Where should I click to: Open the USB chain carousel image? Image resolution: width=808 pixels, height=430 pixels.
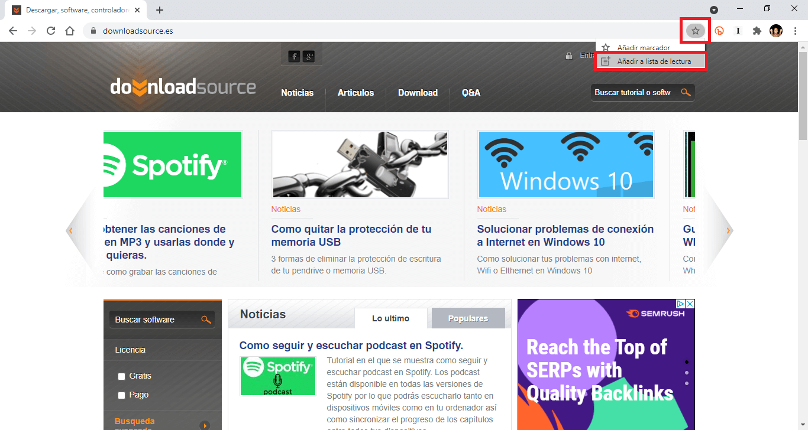point(360,164)
